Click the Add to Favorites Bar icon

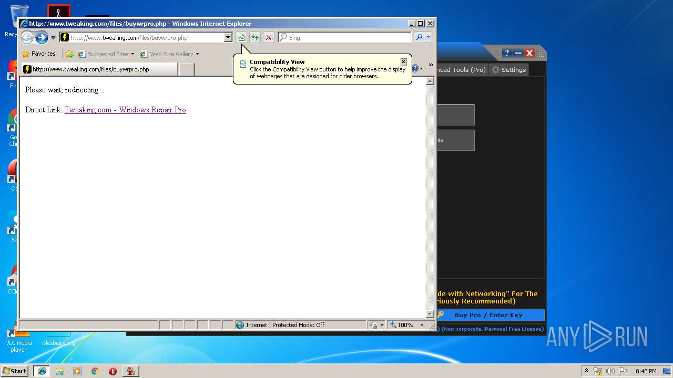pyautogui.click(x=69, y=54)
